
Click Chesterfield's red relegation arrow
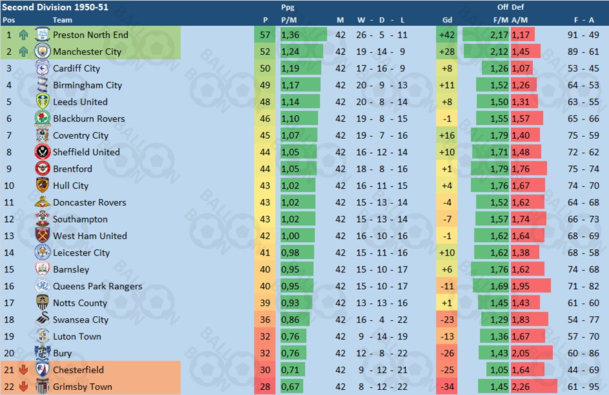(24, 370)
